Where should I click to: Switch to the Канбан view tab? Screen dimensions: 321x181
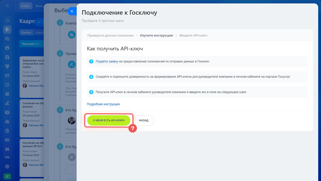pyautogui.click(x=26, y=32)
